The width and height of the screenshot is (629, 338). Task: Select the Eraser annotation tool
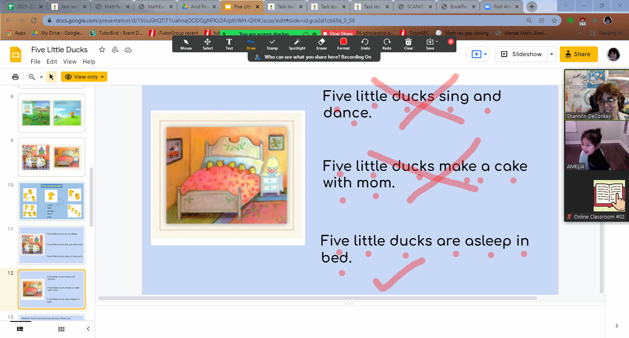(x=322, y=44)
